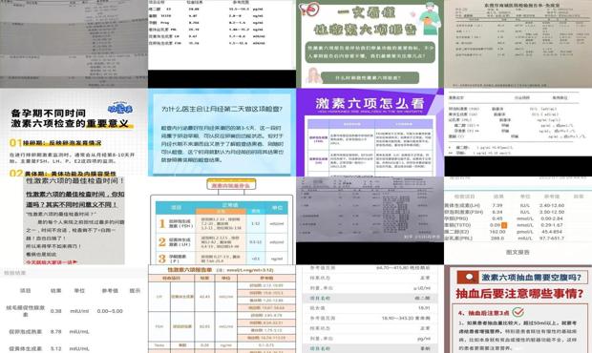Open the green '一文看懂性激素六项报告' infographic

pos(370,44)
